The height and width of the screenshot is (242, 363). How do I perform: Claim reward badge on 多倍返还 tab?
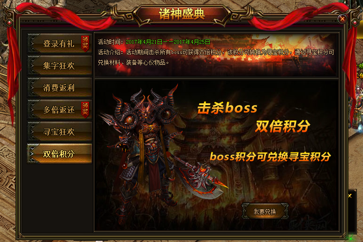[x=85, y=110]
